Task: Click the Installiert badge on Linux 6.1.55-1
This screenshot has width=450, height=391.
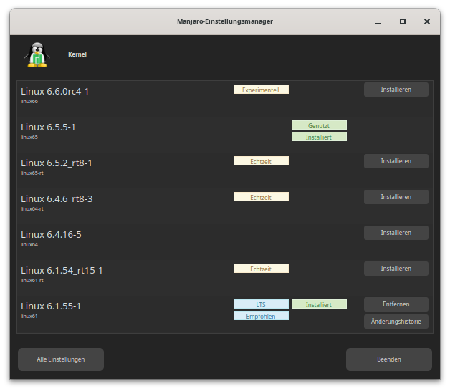Action: click(x=319, y=304)
